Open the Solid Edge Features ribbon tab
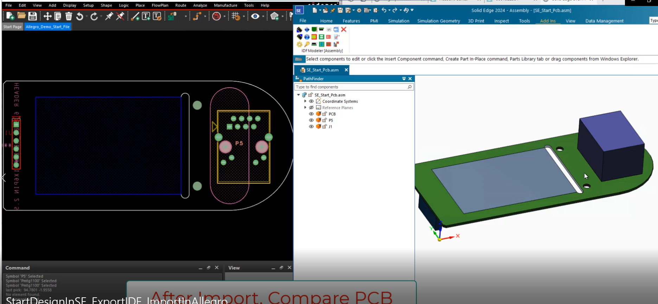 (351, 21)
